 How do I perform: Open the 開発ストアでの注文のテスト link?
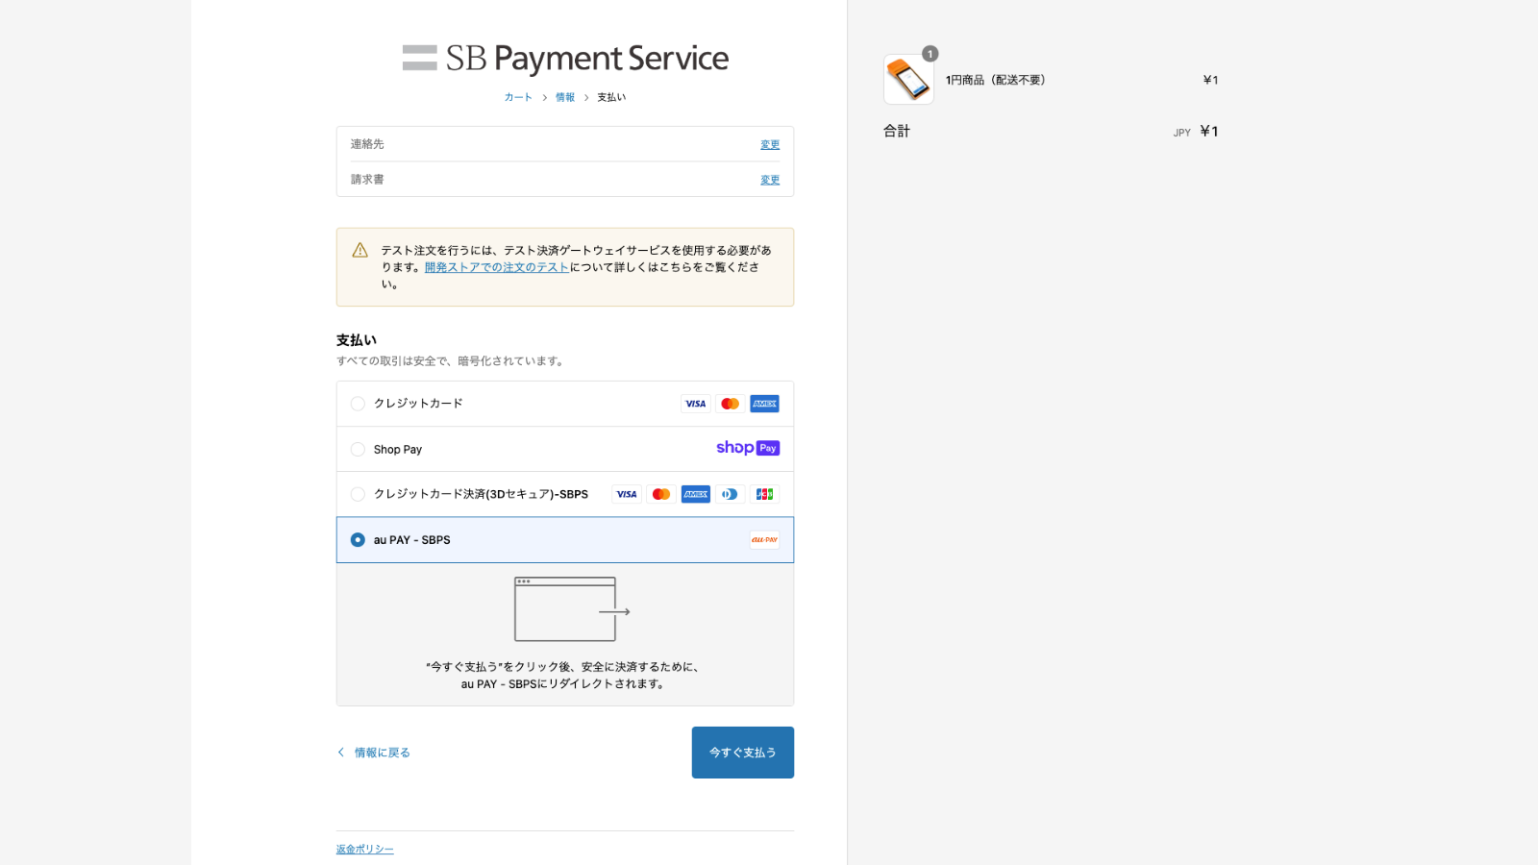[497, 267]
